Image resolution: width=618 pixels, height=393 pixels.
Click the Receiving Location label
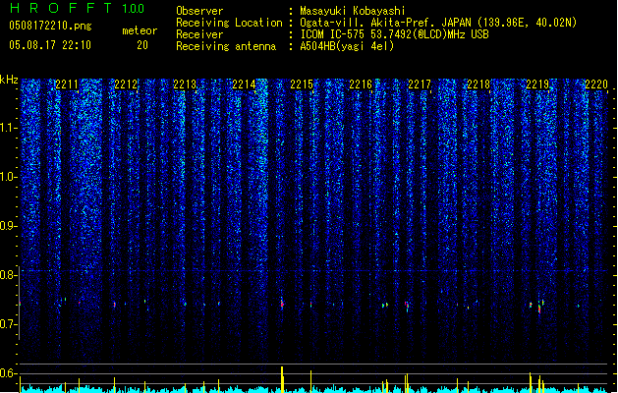229,23
